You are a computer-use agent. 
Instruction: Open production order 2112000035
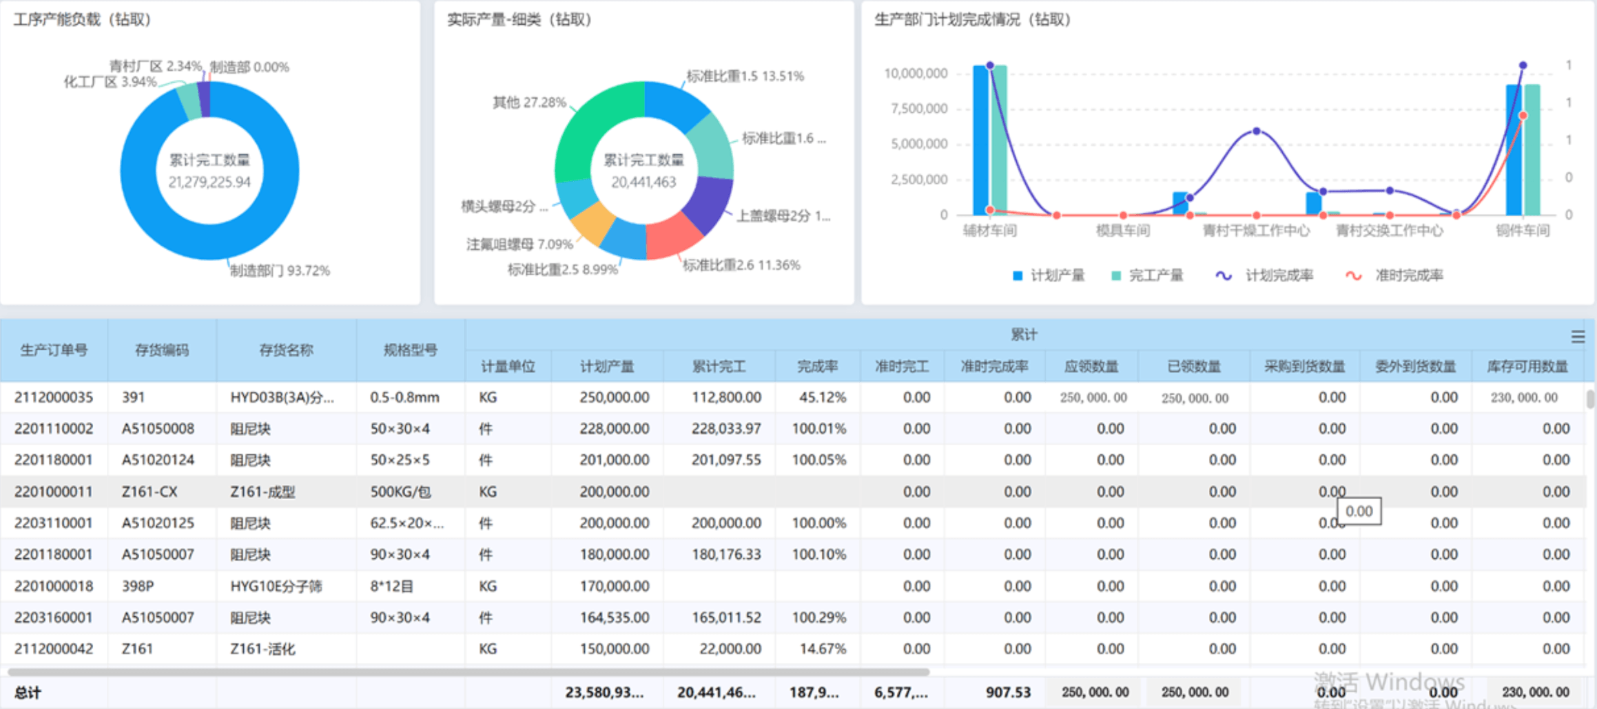click(x=54, y=398)
